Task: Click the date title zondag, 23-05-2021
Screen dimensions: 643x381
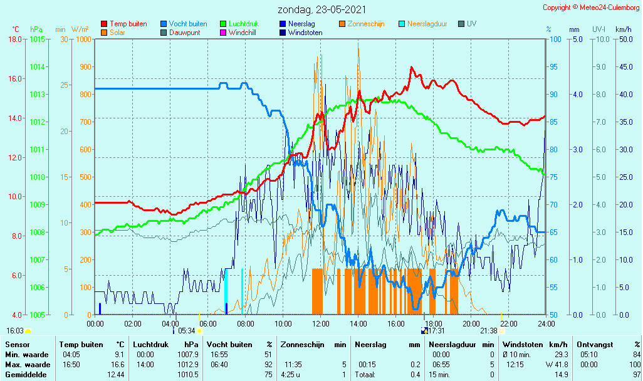Action: point(322,9)
